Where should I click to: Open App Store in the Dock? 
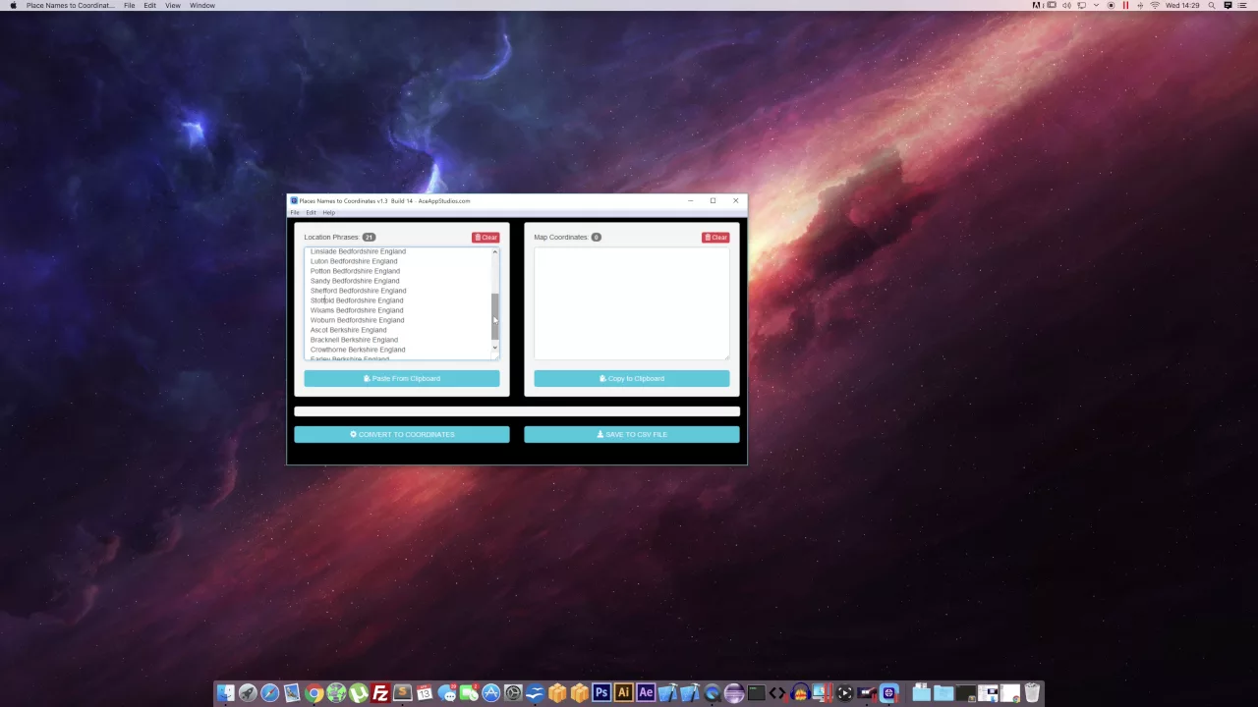tap(490, 692)
